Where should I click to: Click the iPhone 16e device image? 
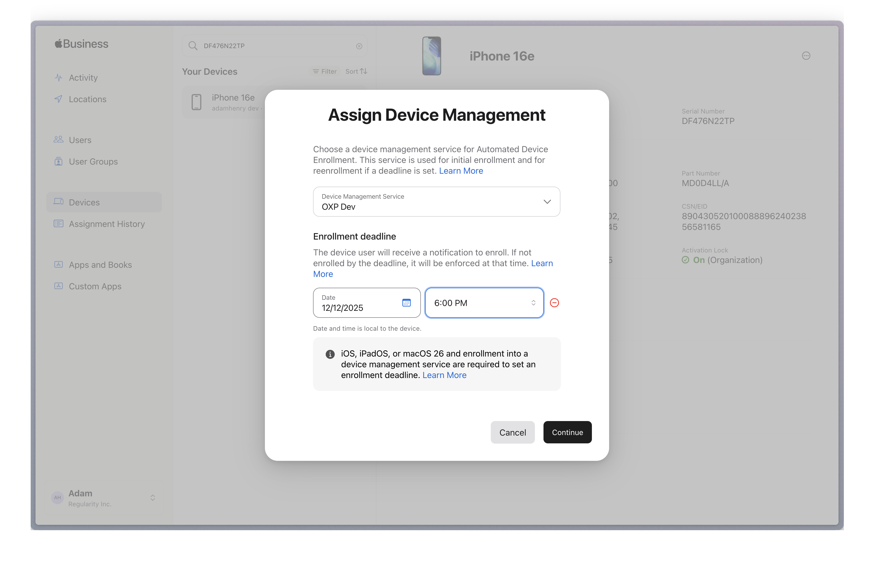pos(432,56)
